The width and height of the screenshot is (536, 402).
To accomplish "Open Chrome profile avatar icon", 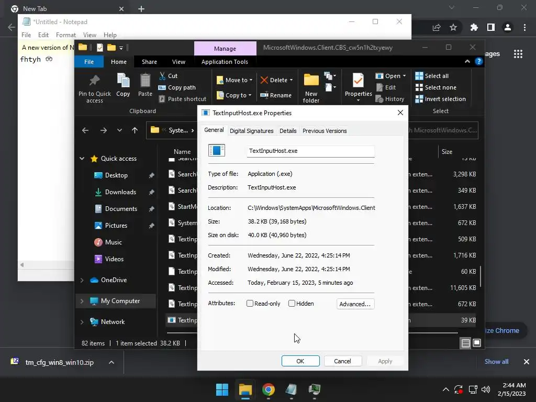I will 508,27.
